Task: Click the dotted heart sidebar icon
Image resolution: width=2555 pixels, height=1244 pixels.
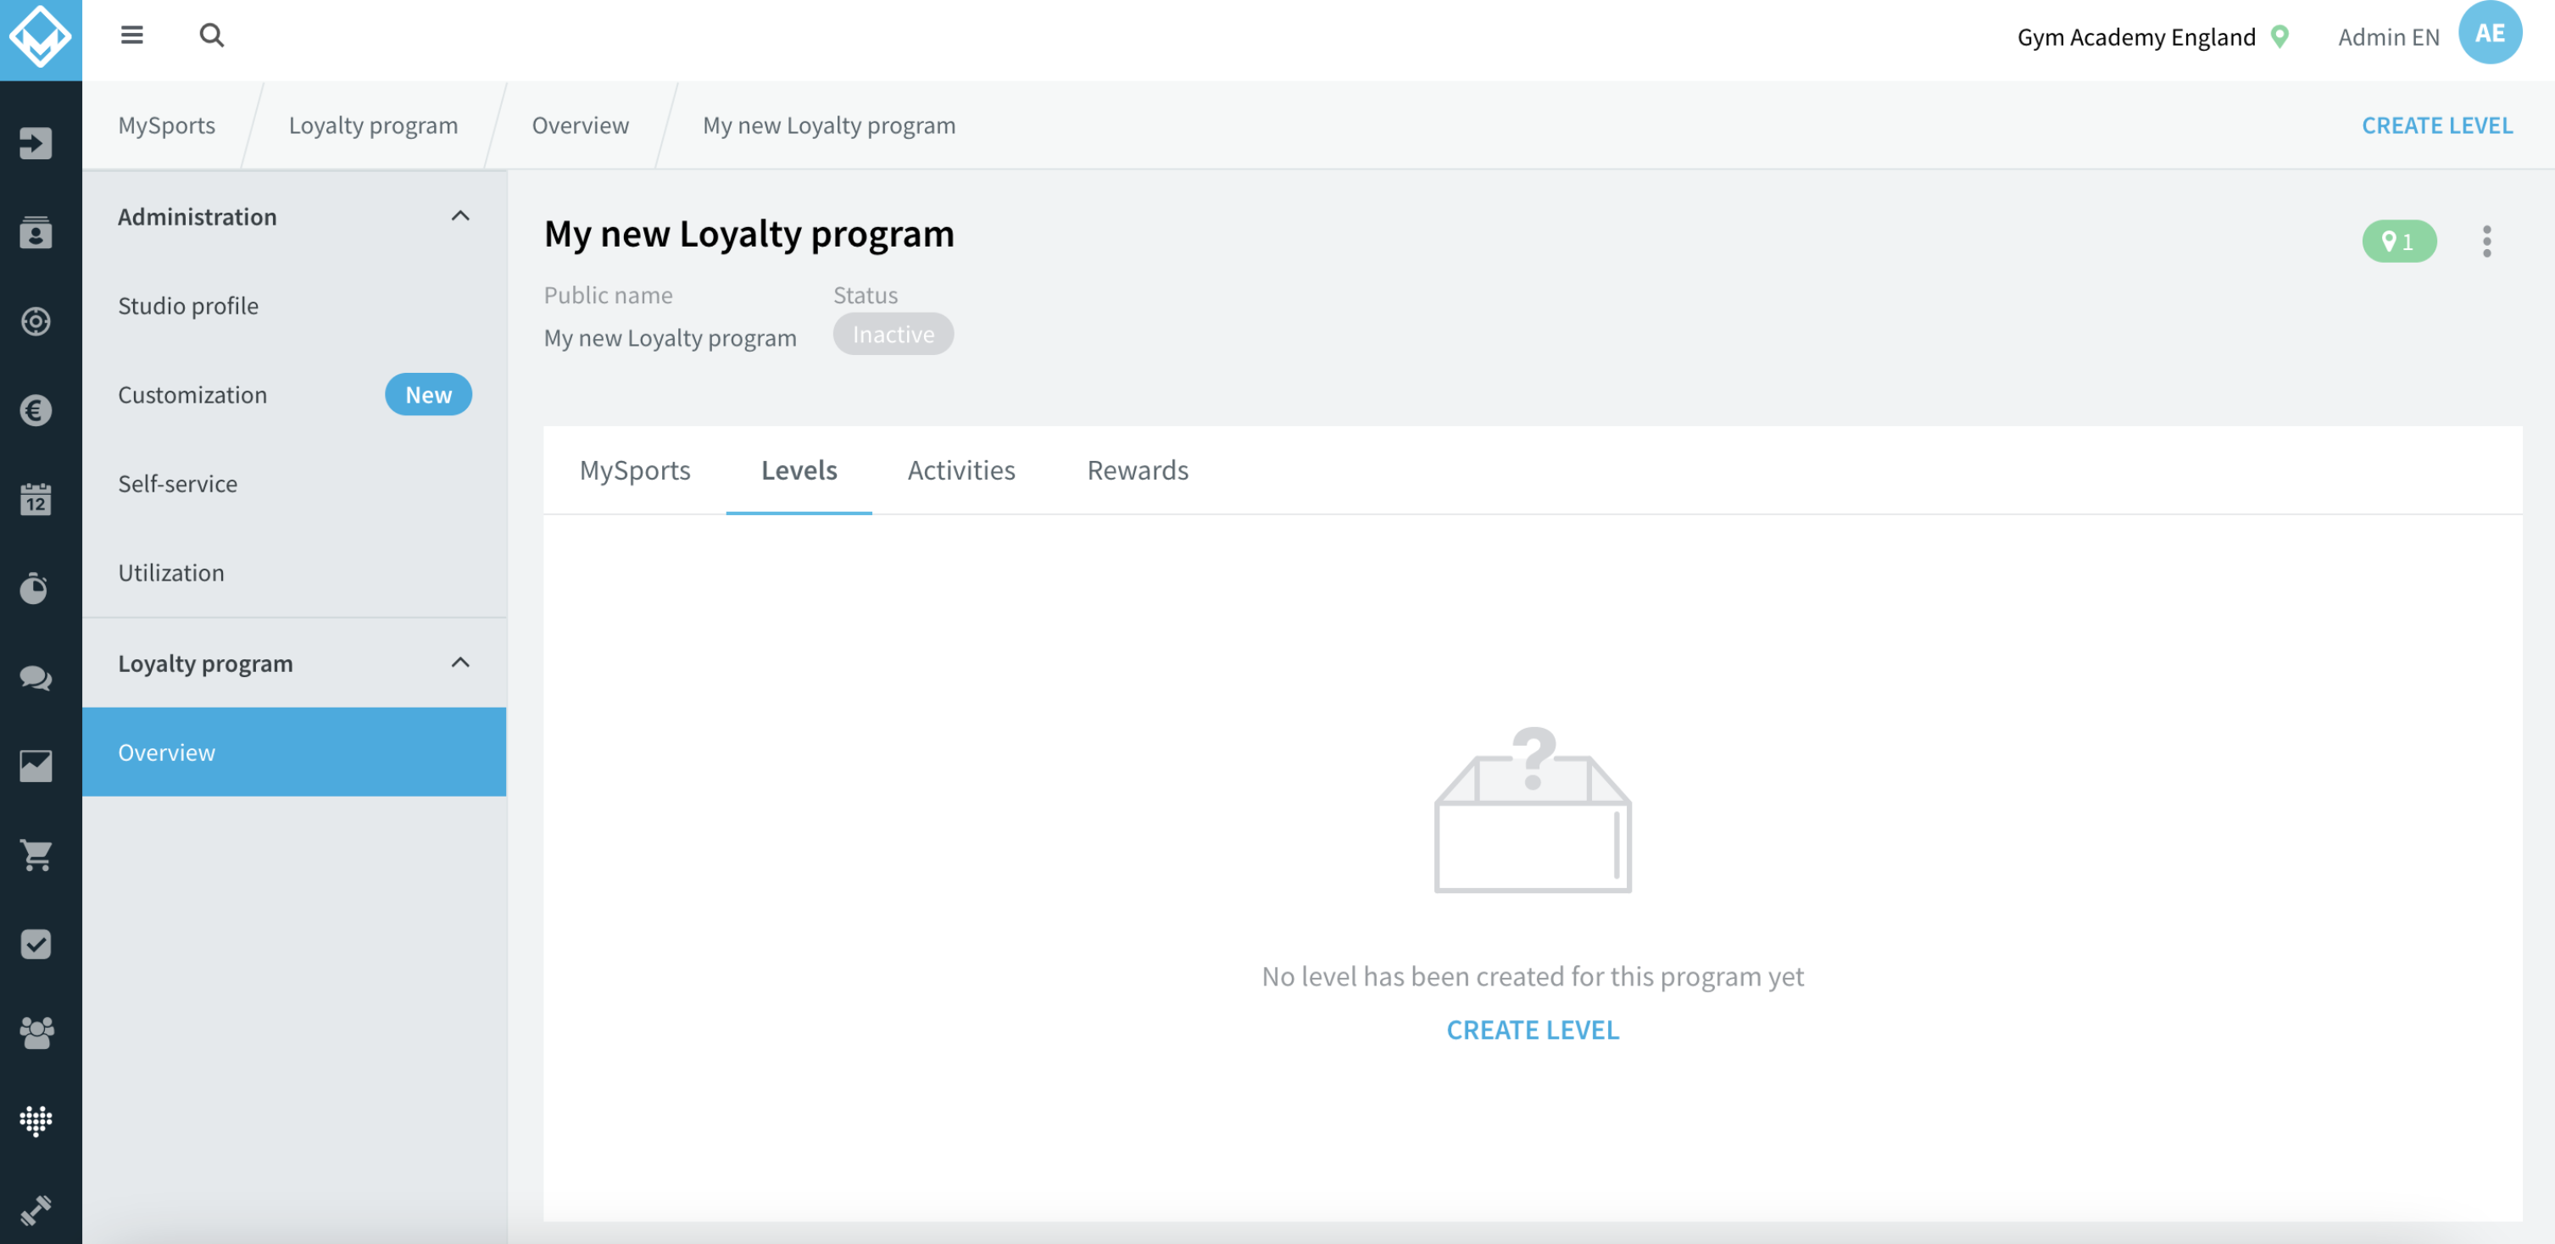Action: pos(36,1121)
